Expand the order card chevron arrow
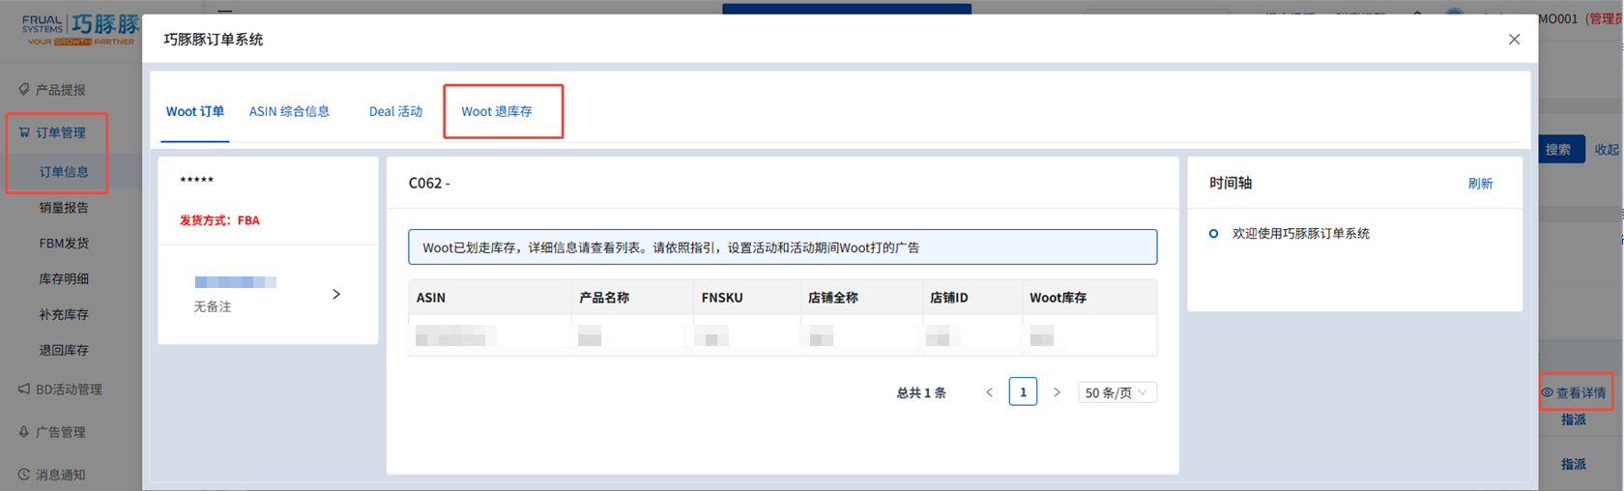The image size is (1624, 491). pyautogui.click(x=336, y=295)
